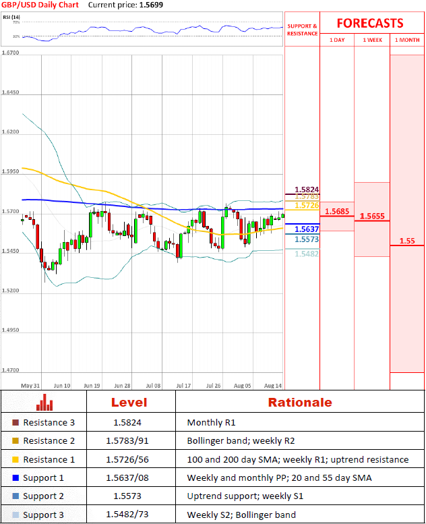Click the level cell 1.5637/08
Viewport: 426px width, 524px height.
click(127, 478)
